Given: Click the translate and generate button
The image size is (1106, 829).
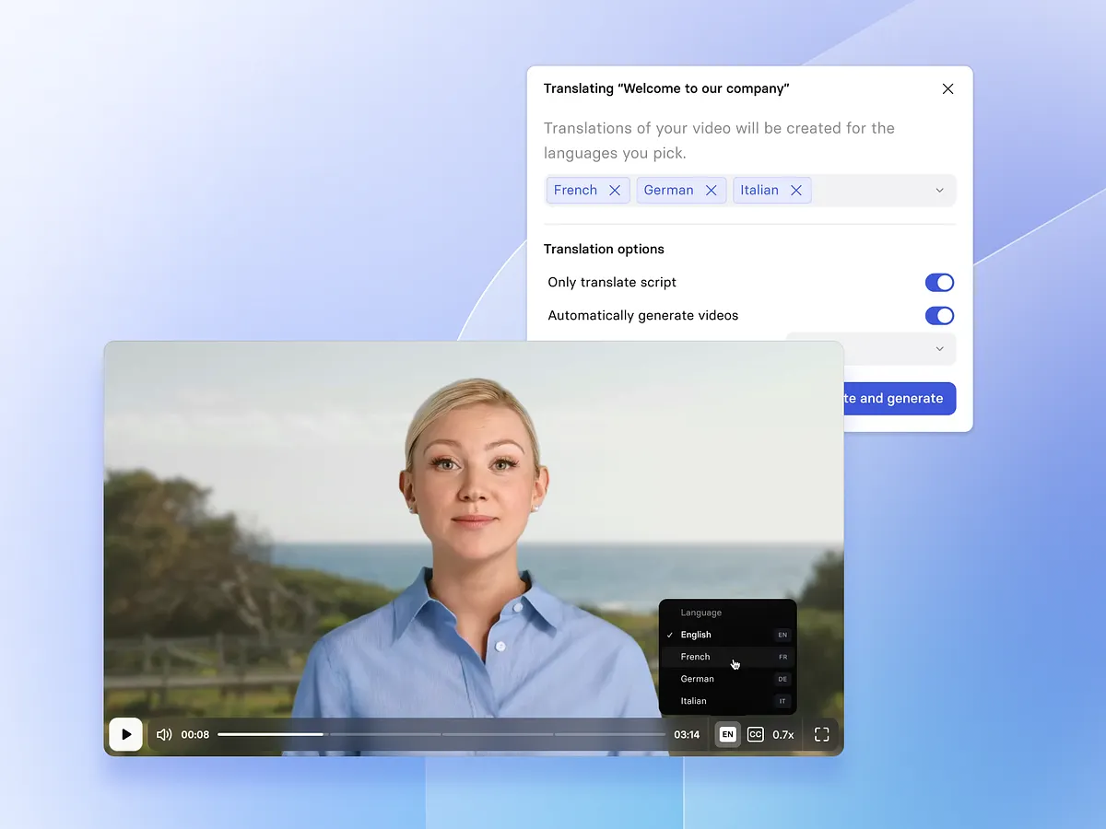Looking at the screenshot, I should 900,399.
